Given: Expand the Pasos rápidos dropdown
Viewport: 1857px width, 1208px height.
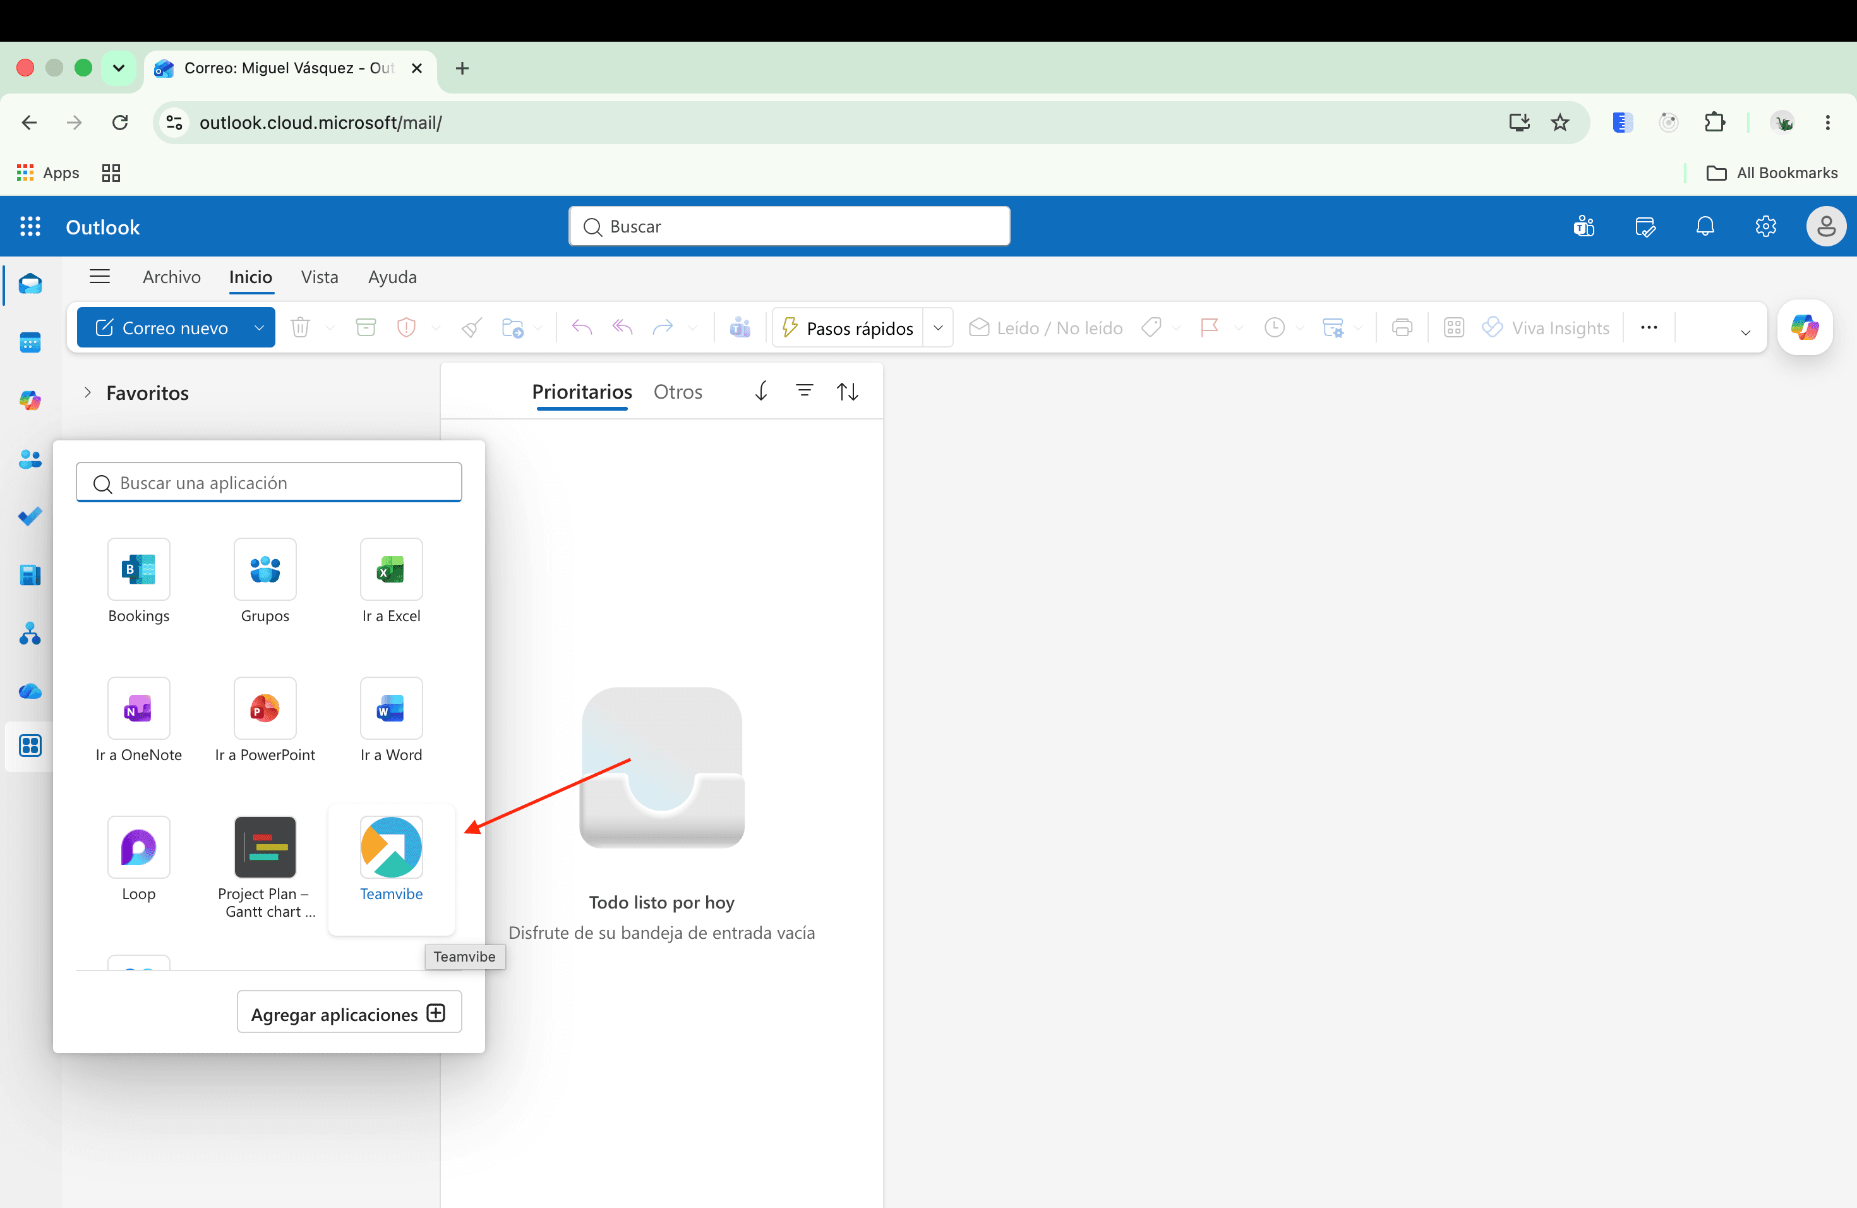Looking at the screenshot, I should (x=939, y=328).
